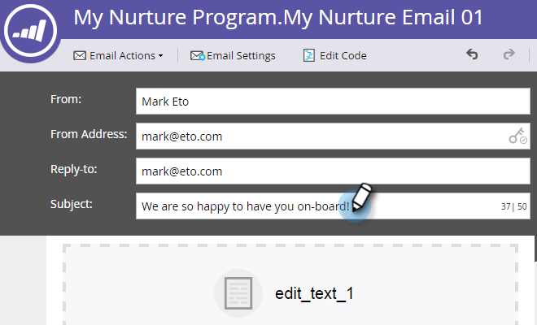Select the Edit Code button
The width and height of the screenshot is (537, 325).
click(x=335, y=55)
